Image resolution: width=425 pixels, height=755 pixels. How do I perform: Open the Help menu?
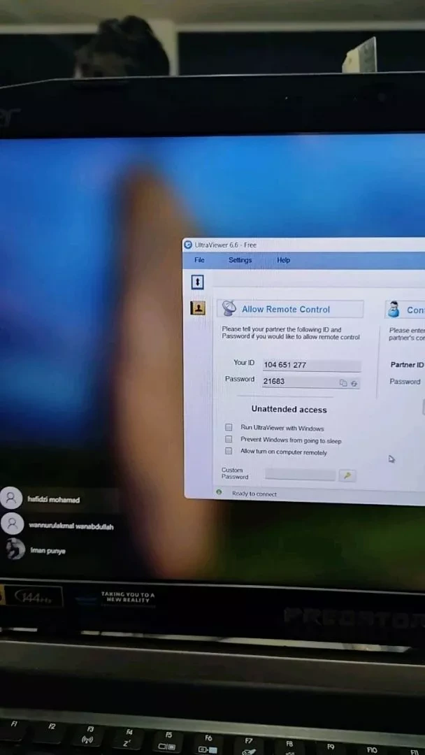284,260
